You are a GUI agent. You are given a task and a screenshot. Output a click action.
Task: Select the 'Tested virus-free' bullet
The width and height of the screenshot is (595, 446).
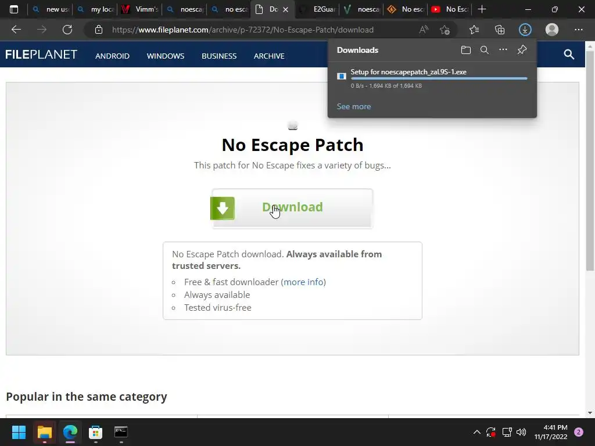tap(218, 308)
